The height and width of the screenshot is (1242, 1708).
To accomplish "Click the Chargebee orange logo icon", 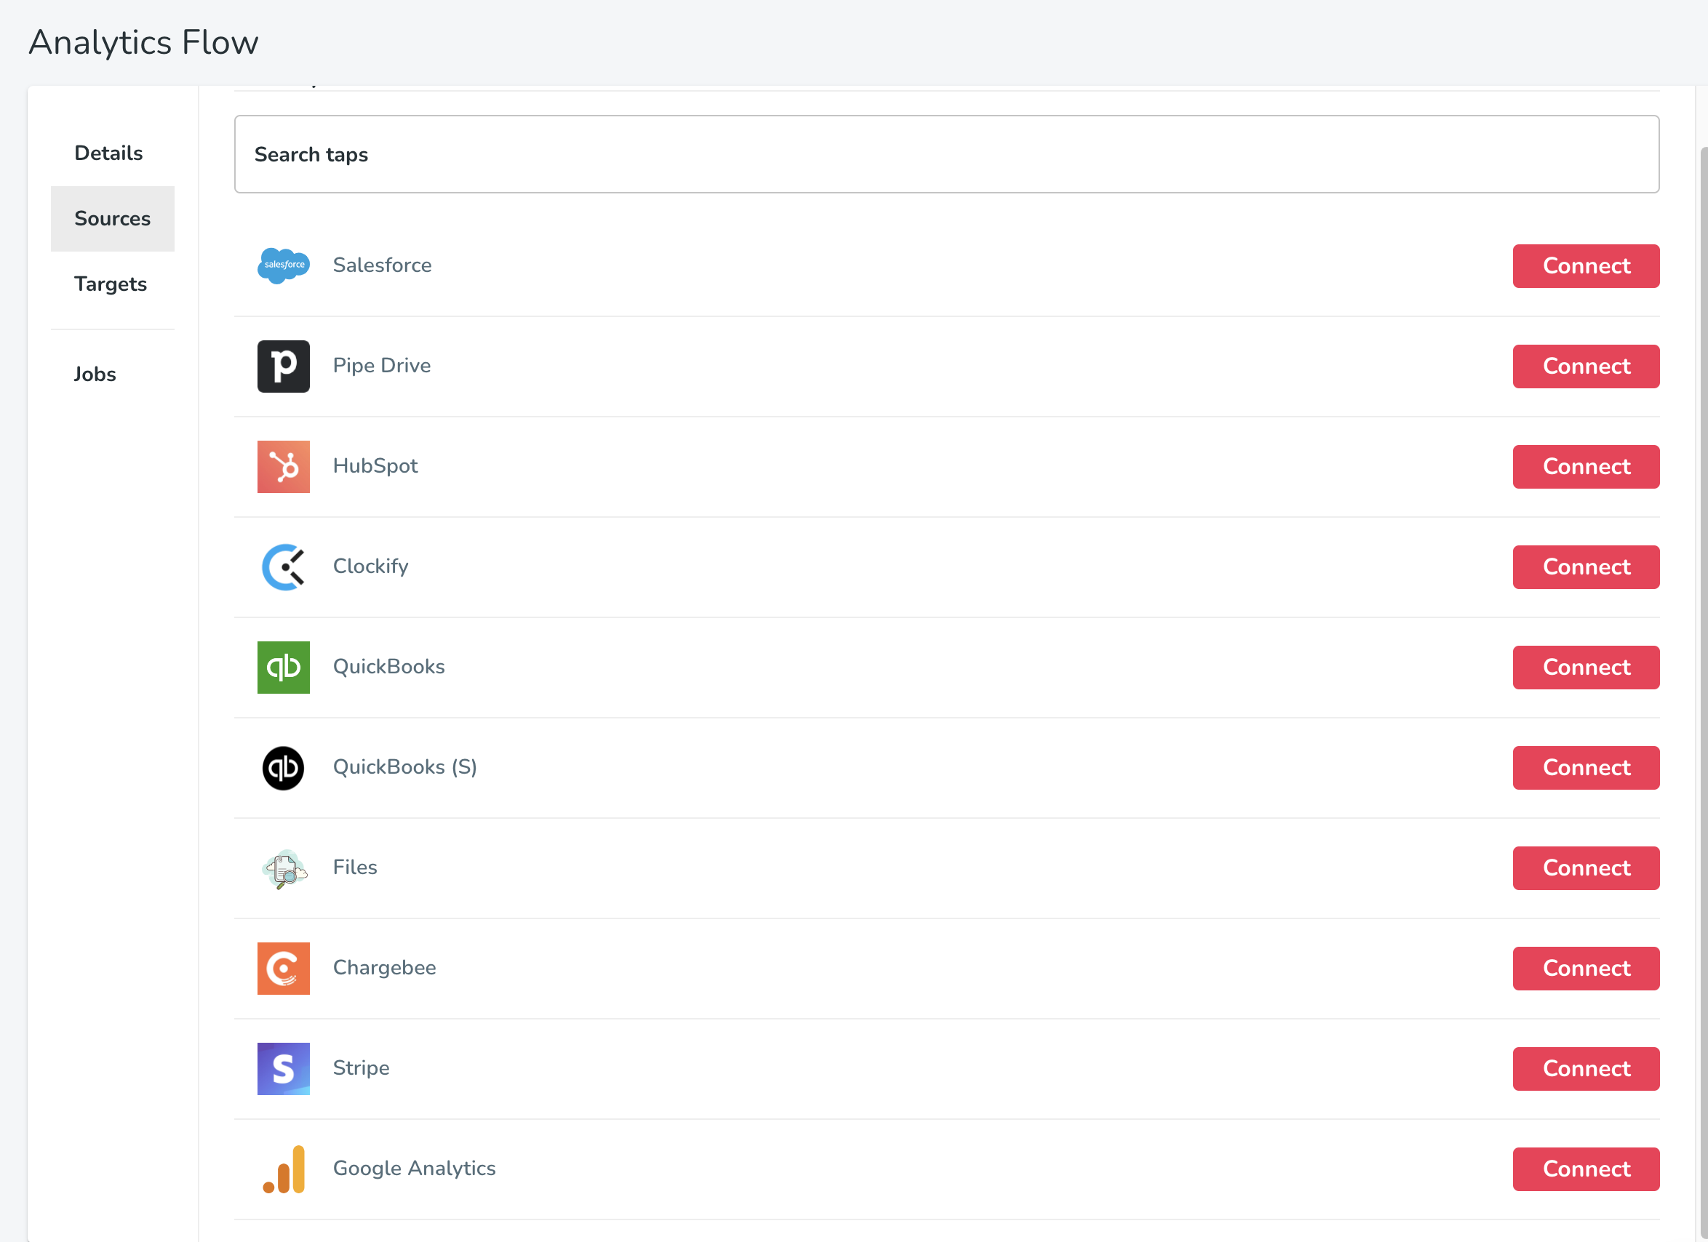I will [283, 968].
